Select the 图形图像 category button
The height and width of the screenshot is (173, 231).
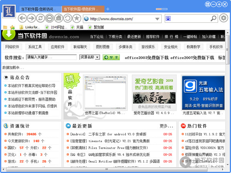(103, 47)
